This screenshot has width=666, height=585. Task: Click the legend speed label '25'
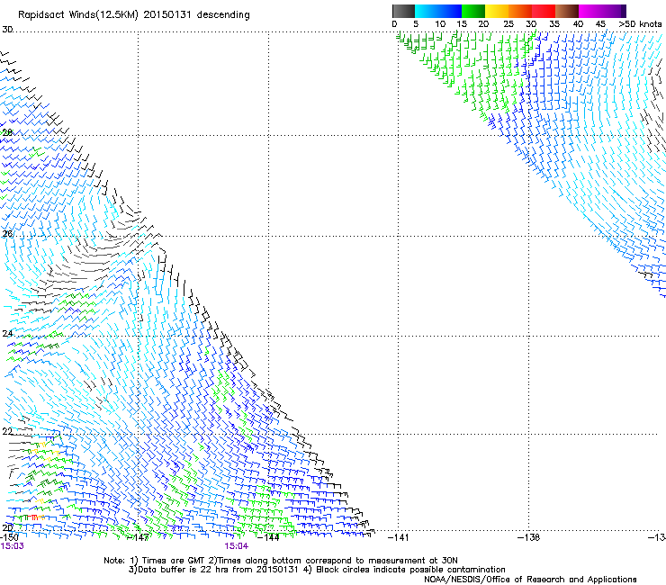pos(508,24)
